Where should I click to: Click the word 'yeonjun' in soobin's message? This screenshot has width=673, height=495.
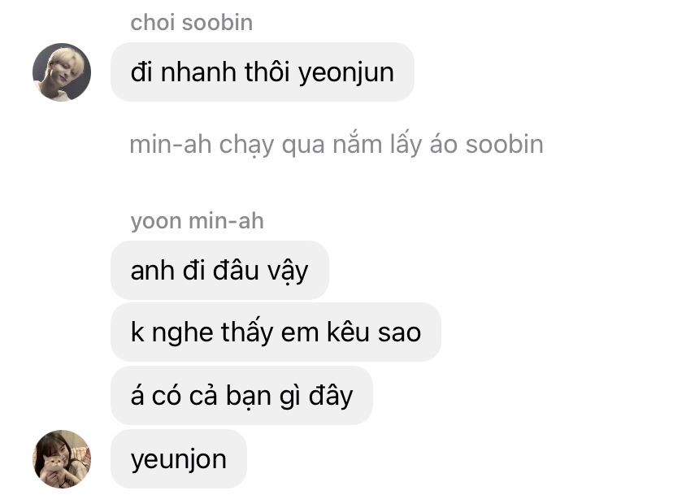coord(346,73)
